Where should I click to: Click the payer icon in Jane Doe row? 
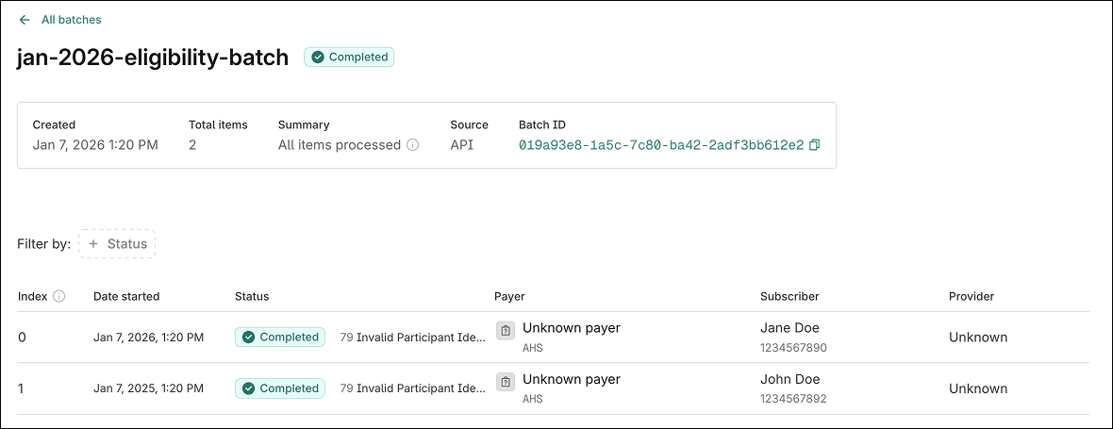tap(506, 331)
